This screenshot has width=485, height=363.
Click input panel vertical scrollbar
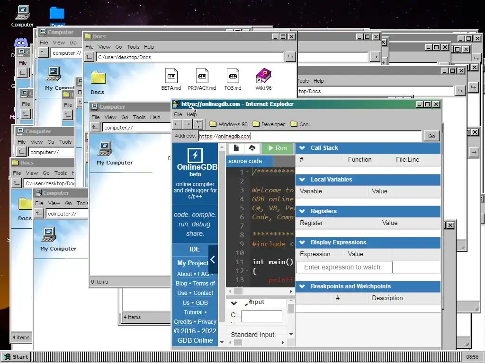point(291,316)
